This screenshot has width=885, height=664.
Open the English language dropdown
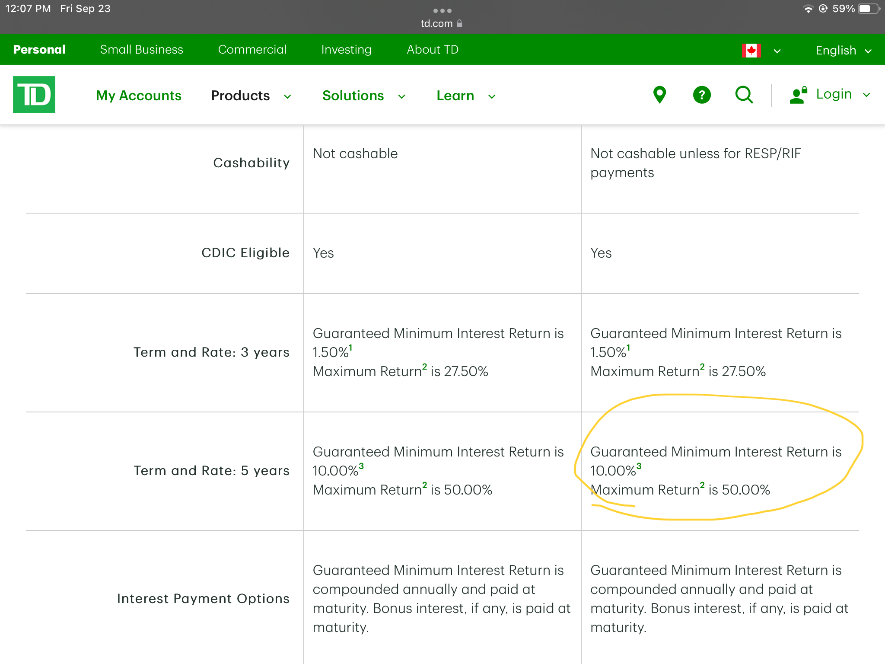(844, 50)
